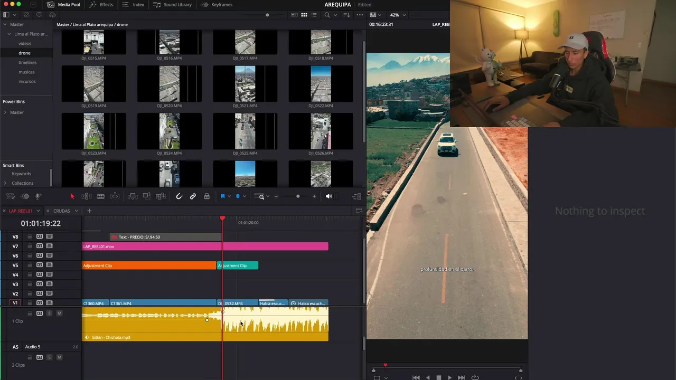
Task: Switch media pool to thumbnail grid view
Action: 304,15
